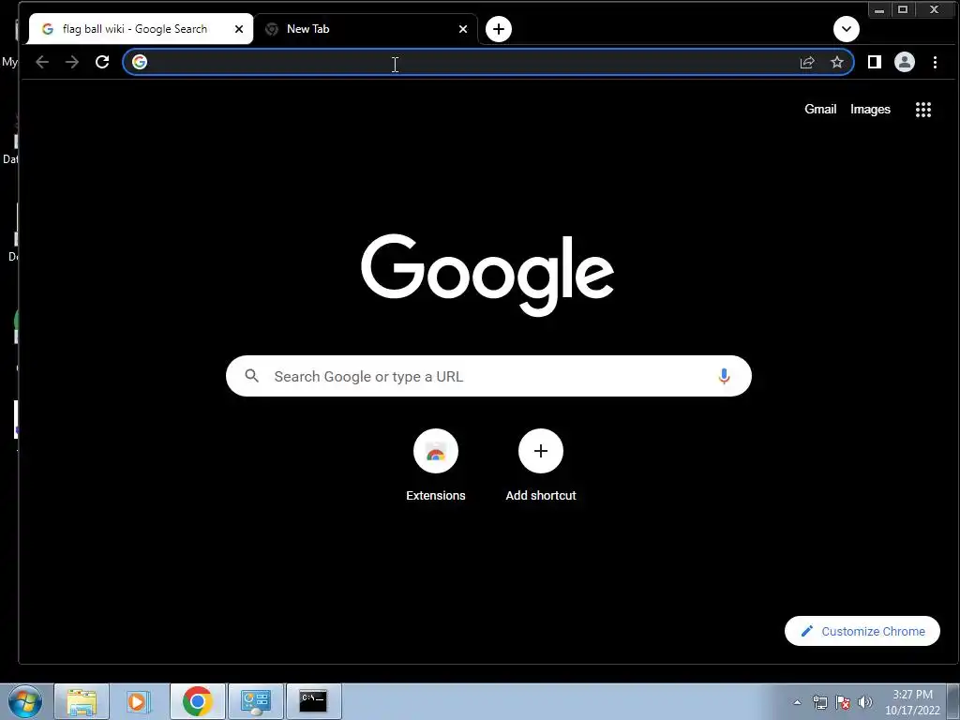Expand the tab search dropdown arrow
960x720 pixels.
tap(847, 29)
